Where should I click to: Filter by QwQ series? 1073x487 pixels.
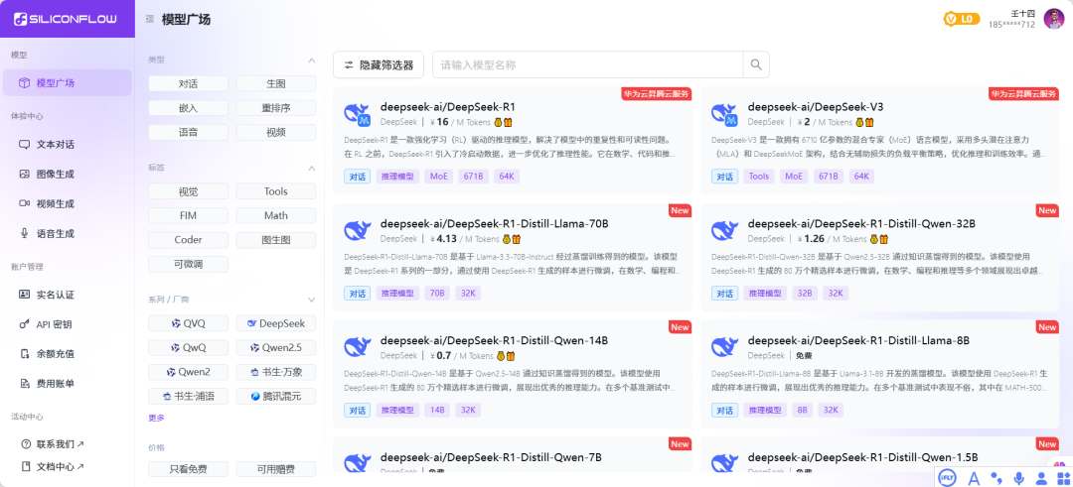pos(188,348)
